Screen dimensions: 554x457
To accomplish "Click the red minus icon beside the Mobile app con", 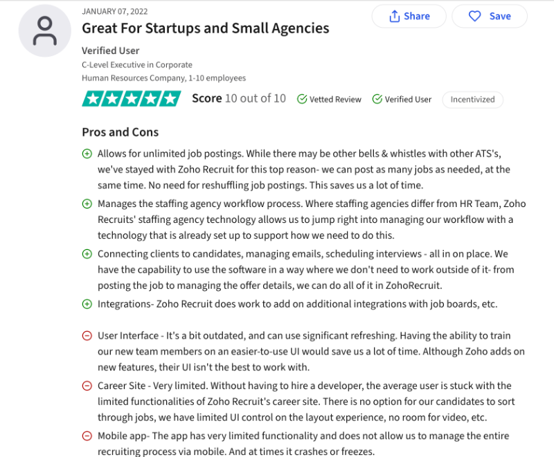I will point(87,436).
